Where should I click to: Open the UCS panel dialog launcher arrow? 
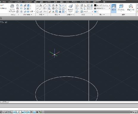coord(92,15)
